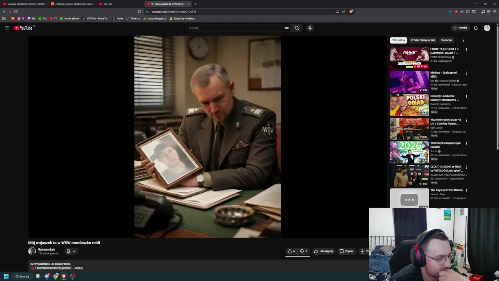Open the Medusa - Szafa video thumbnail

point(409,82)
